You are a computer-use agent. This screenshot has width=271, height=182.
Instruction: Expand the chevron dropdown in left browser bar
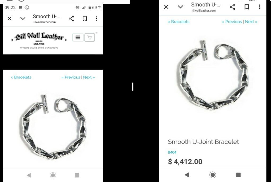[x=23, y=19]
